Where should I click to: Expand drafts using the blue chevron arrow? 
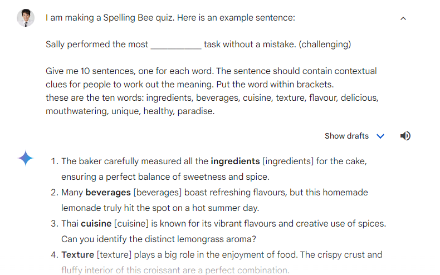380,136
